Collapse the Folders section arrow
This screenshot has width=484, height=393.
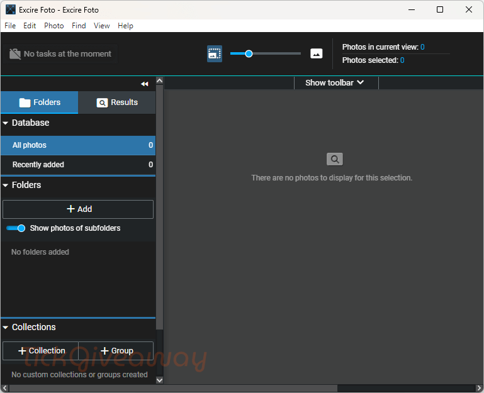click(x=5, y=185)
